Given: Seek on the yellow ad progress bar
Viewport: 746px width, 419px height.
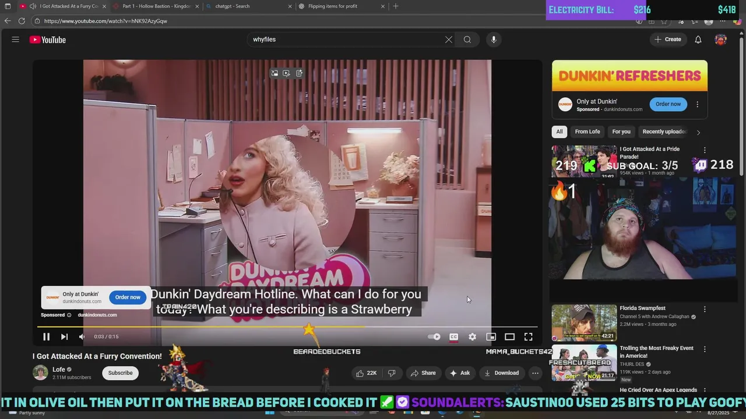Looking at the screenshot, I should [x=287, y=326].
